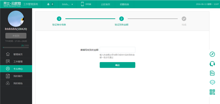
Task: Open the 招聘信息 menu item
Action: [124, 4]
